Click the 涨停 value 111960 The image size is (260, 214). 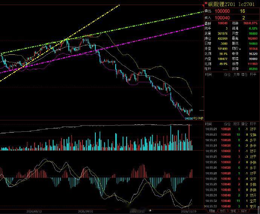(x=253, y=64)
